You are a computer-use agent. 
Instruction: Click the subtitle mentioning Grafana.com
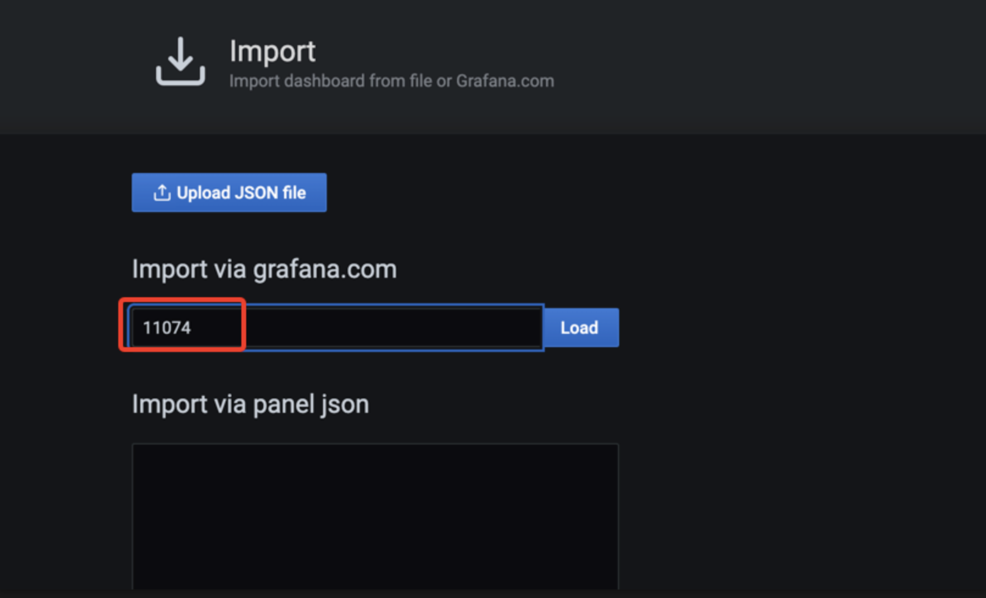391,81
